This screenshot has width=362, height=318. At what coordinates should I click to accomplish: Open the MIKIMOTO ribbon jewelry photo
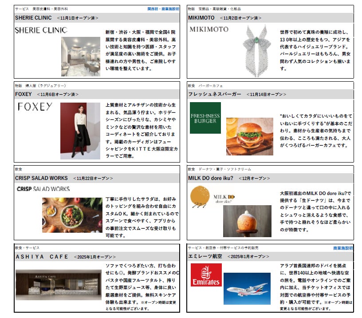pyautogui.click(x=257, y=51)
